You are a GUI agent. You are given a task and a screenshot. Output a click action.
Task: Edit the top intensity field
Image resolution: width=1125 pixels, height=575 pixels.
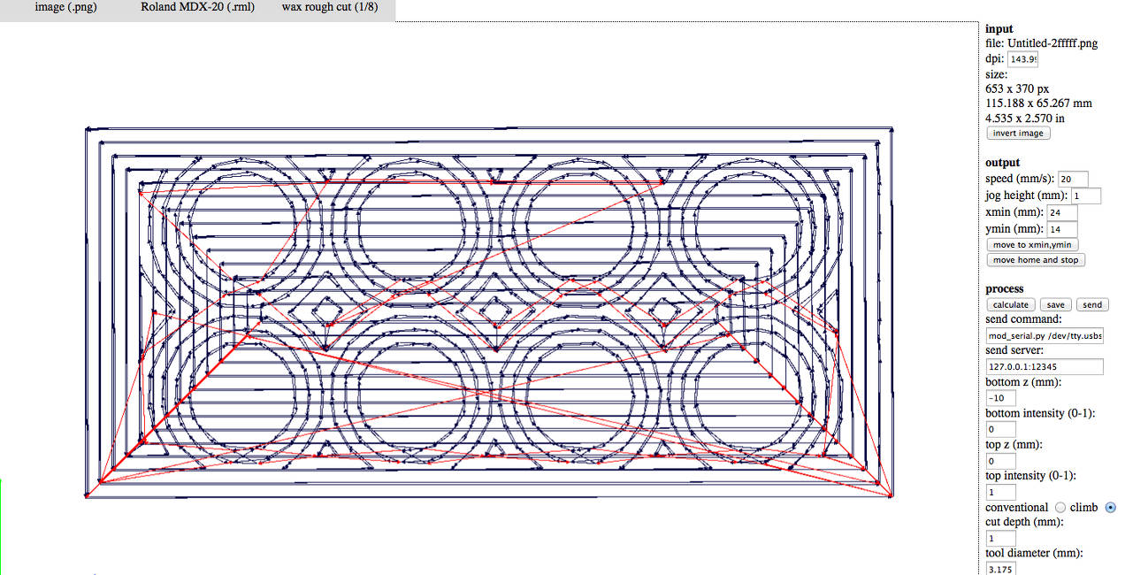click(x=1000, y=492)
